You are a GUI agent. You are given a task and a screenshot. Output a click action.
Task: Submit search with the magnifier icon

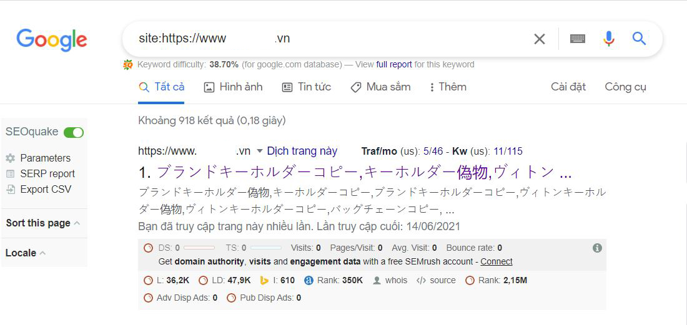click(x=640, y=39)
